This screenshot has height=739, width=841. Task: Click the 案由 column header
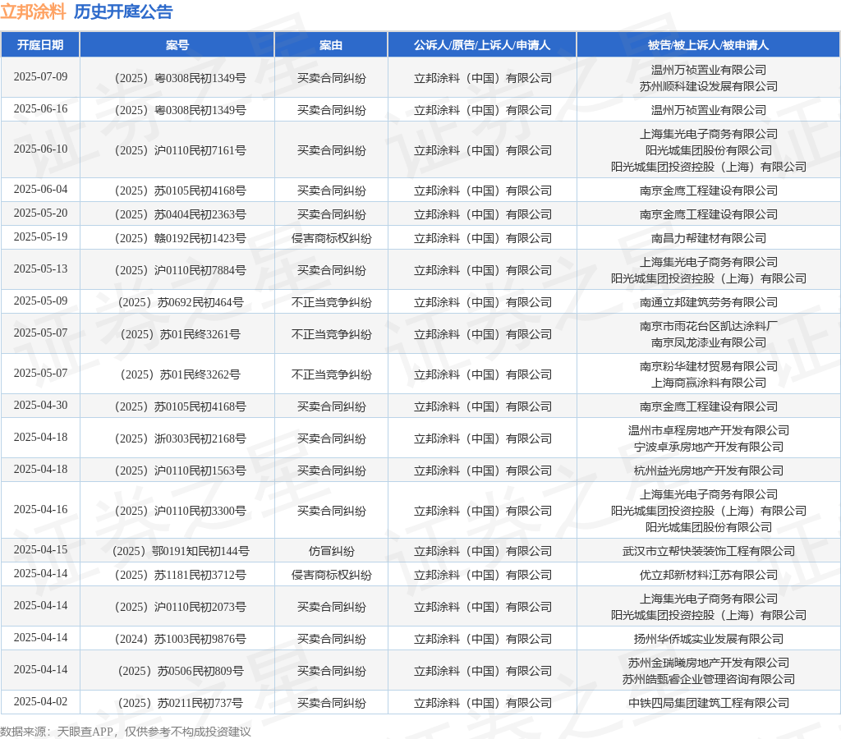(331, 45)
